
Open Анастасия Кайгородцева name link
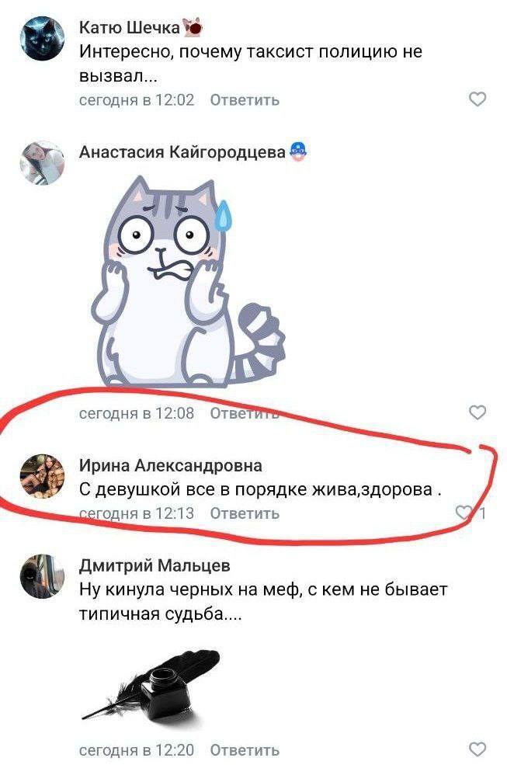coord(182,151)
